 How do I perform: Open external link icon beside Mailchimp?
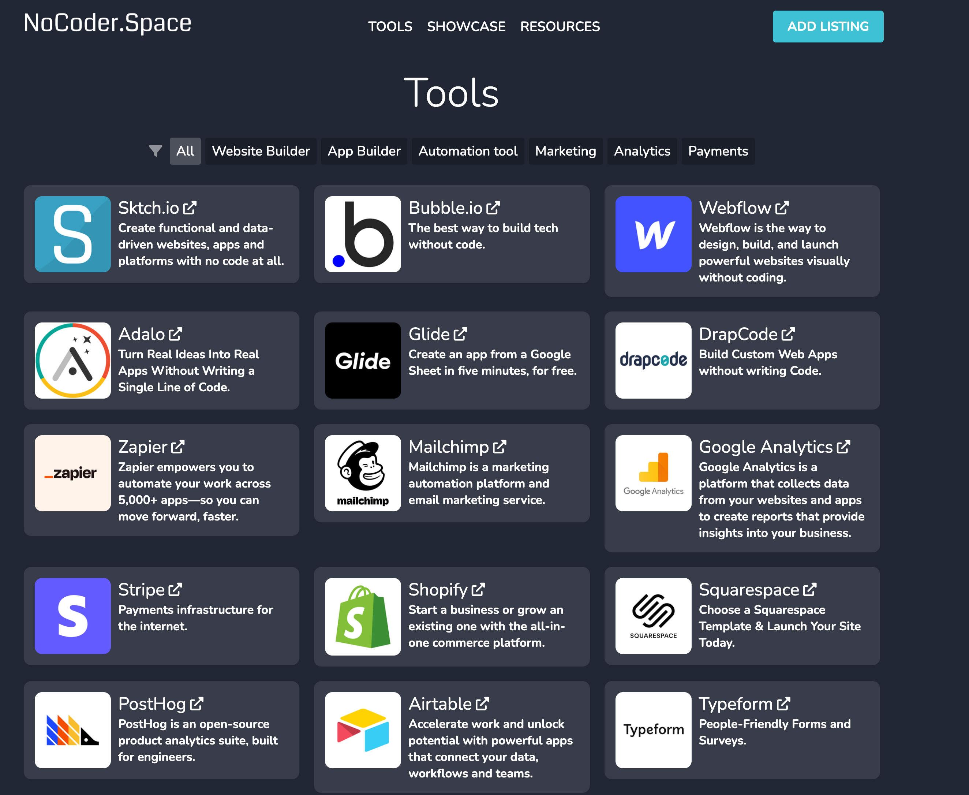click(500, 447)
